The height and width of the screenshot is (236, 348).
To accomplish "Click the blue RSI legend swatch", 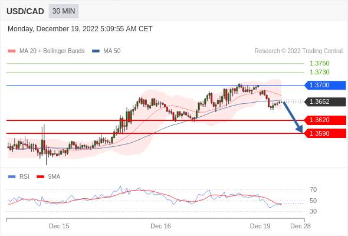I will click(x=12, y=177).
